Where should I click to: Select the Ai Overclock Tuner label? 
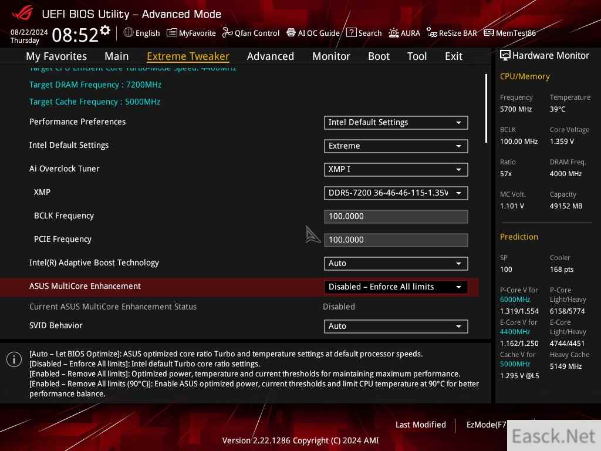(65, 169)
